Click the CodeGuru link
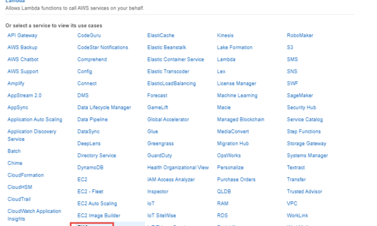This screenshot has width=377, height=226. click(x=89, y=35)
